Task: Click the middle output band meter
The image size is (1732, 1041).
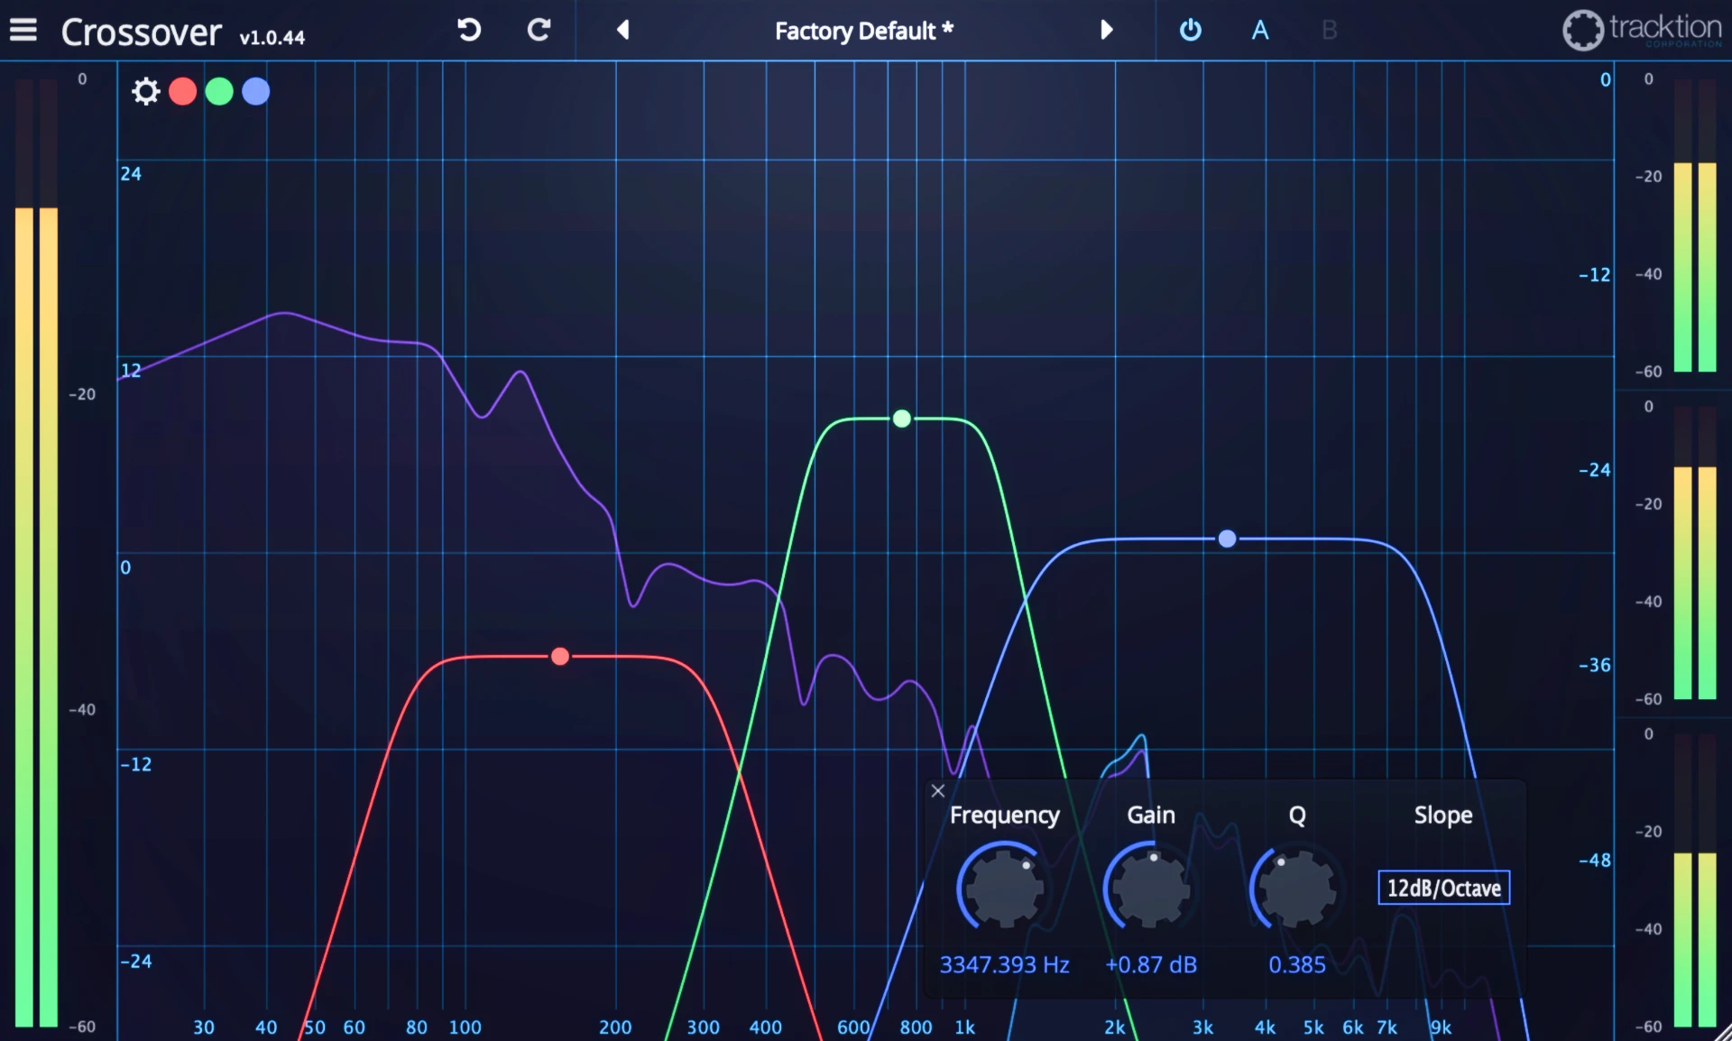Action: [x=1695, y=552]
